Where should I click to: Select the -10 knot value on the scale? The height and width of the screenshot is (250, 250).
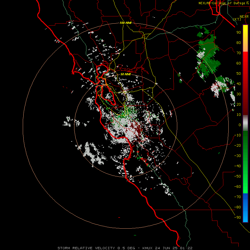[x=237, y=135]
